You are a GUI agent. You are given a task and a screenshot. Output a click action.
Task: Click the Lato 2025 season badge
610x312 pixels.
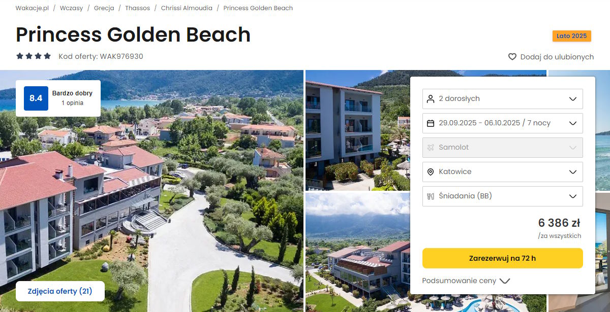pos(572,36)
